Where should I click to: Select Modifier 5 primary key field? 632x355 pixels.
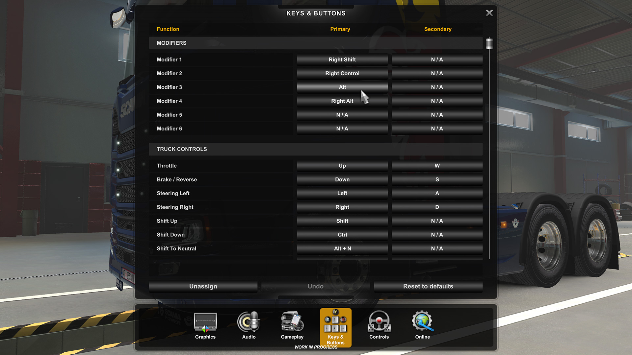point(342,114)
